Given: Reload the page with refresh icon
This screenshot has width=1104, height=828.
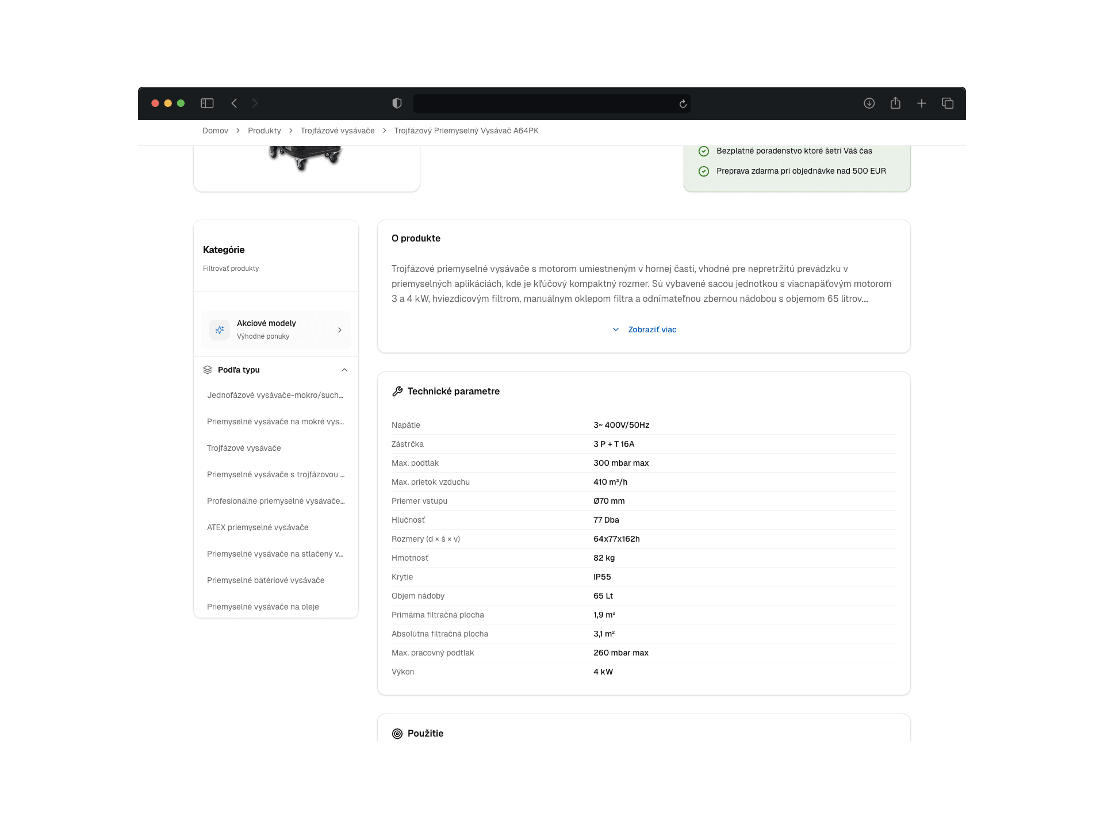Looking at the screenshot, I should point(683,104).
